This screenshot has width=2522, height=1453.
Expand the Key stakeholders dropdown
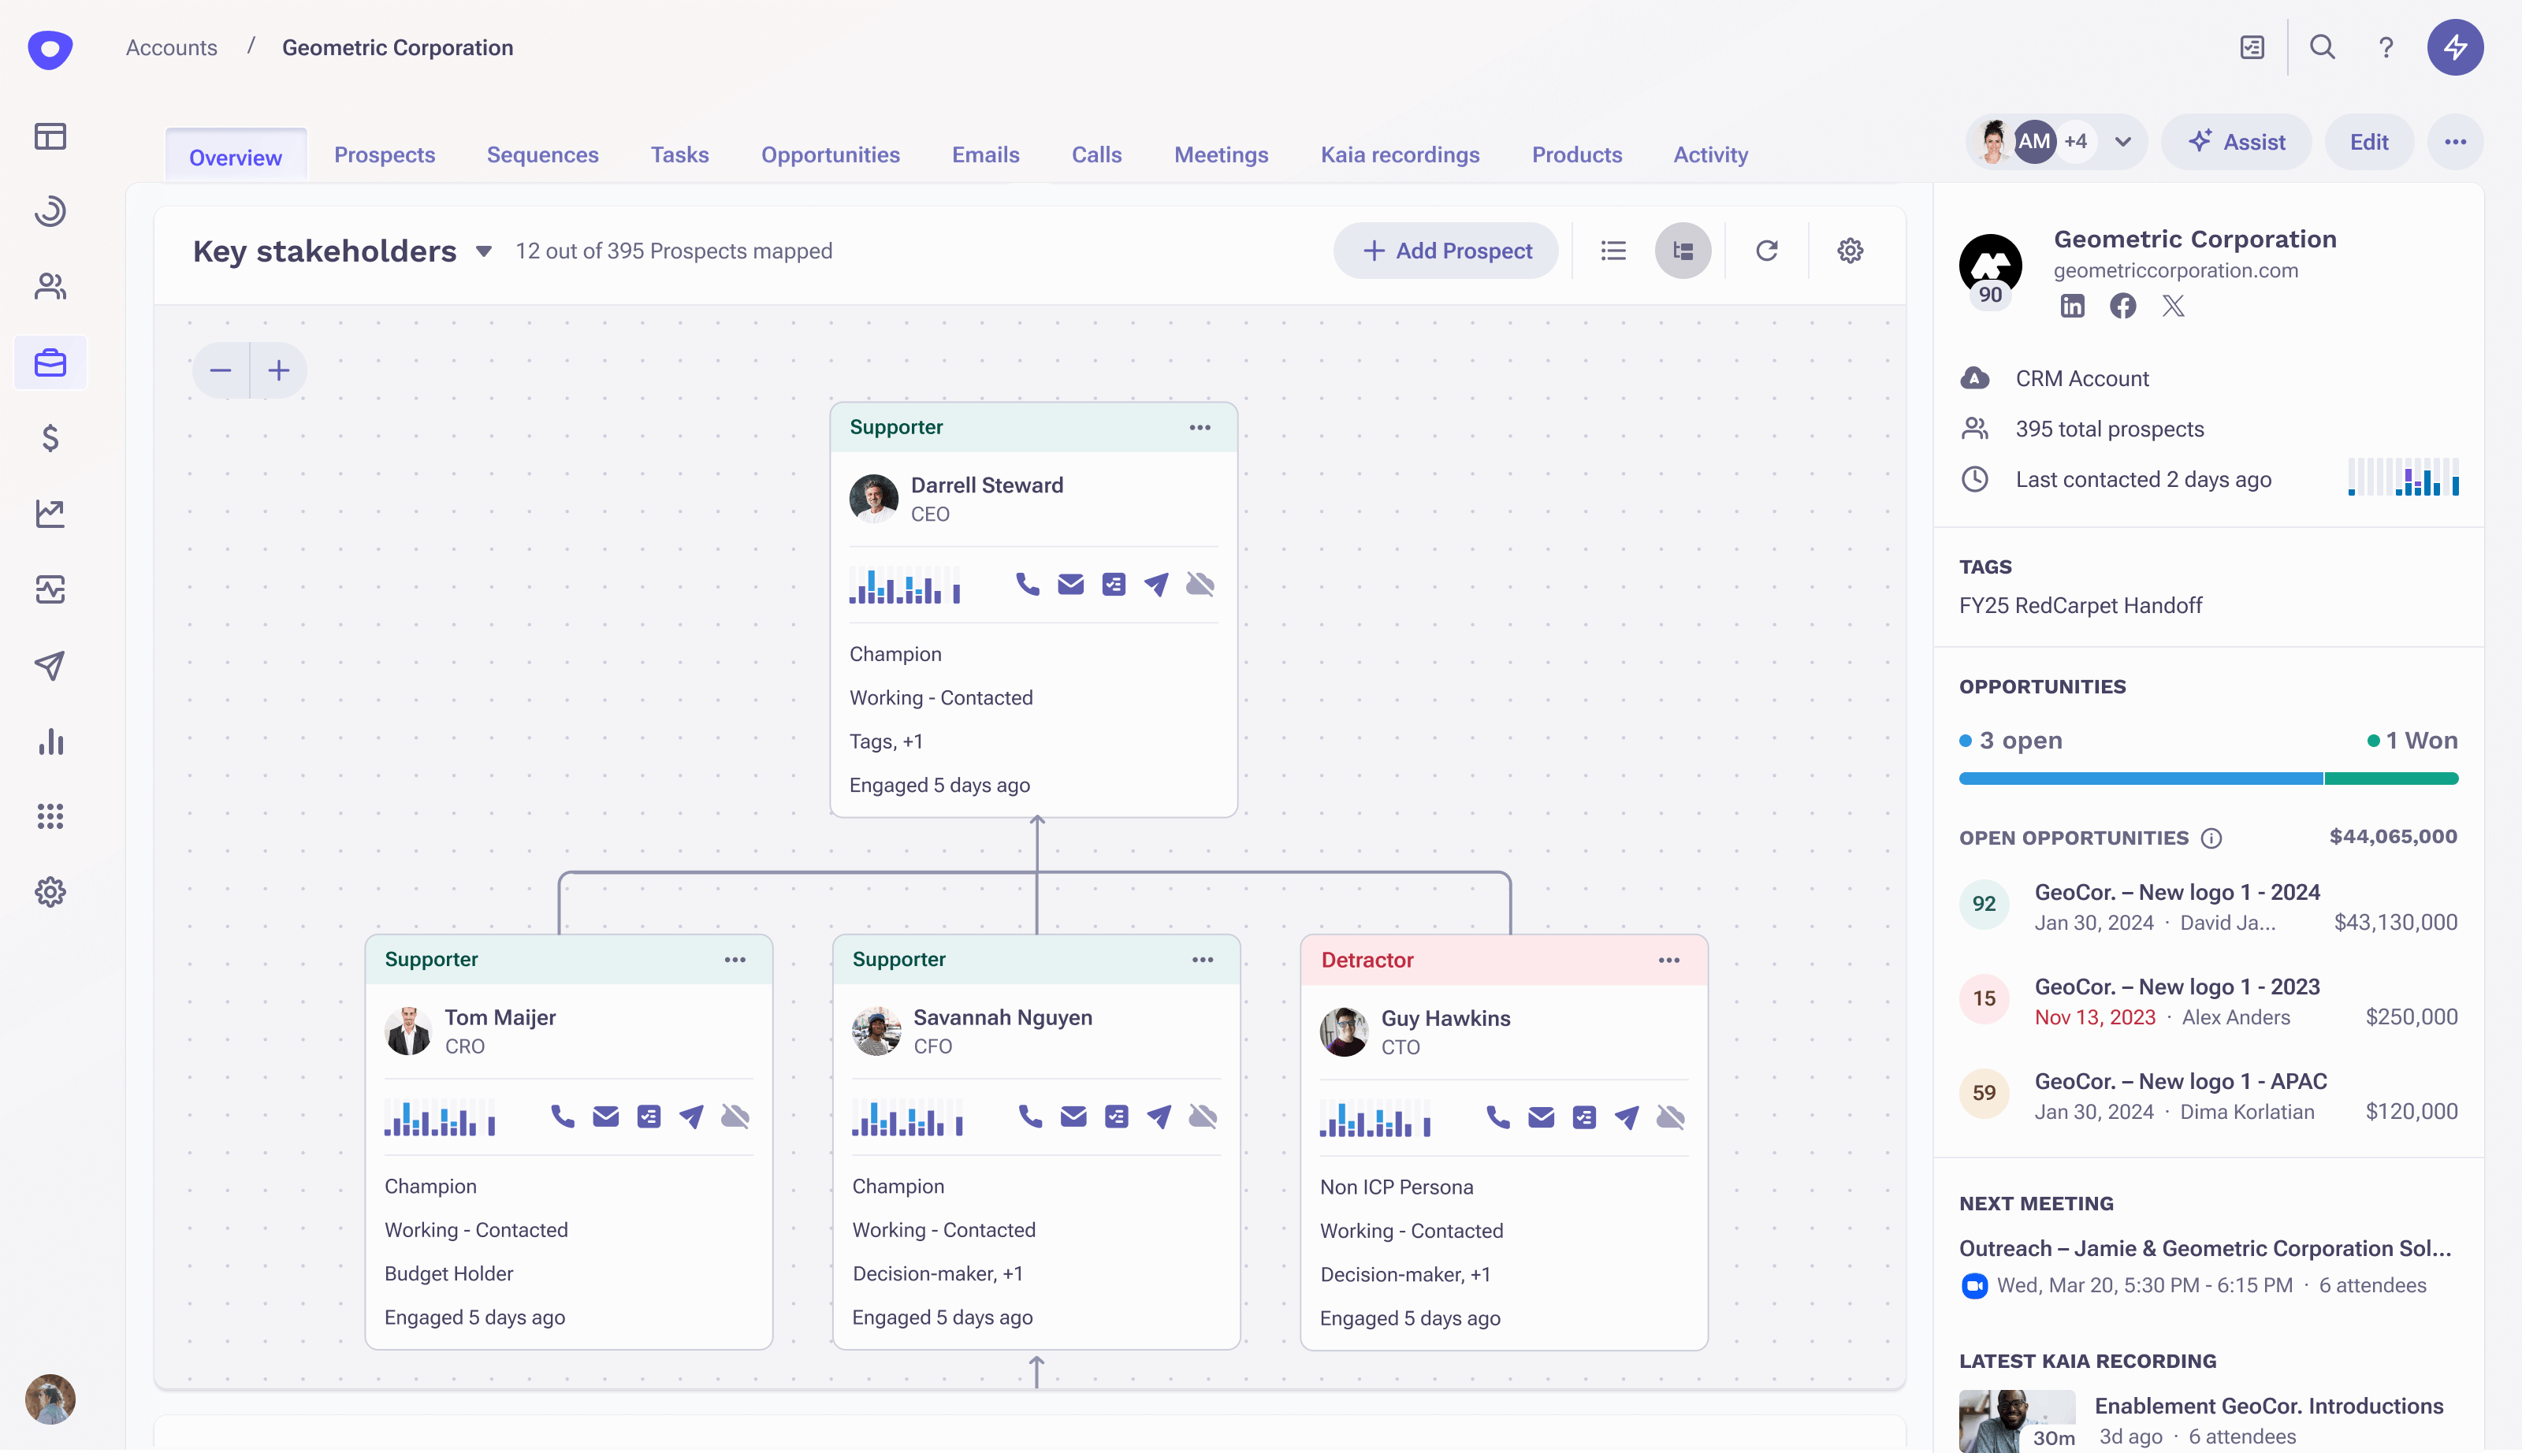(484, 251)
